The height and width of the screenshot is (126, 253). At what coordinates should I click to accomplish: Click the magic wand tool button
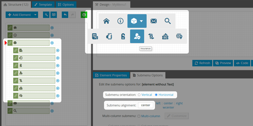[x=46, y=15]
